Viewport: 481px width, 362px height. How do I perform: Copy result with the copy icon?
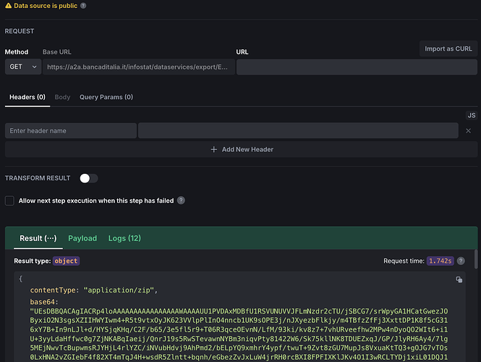click(459, 279)
